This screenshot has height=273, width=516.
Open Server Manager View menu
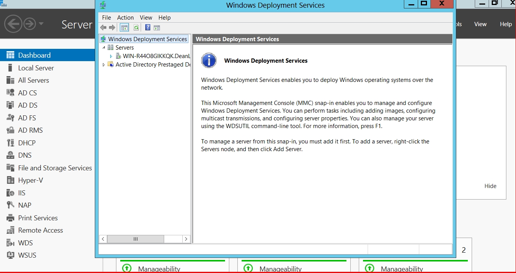(480, 24)
